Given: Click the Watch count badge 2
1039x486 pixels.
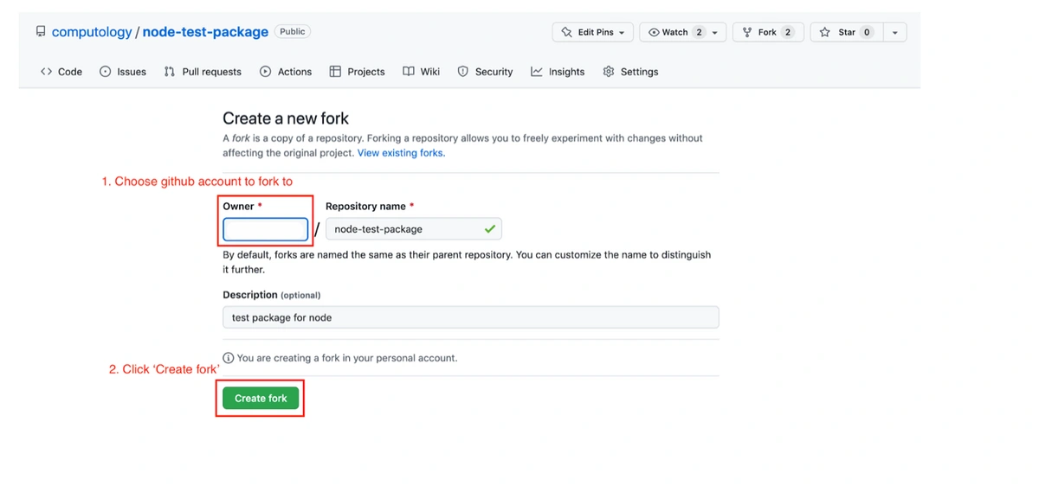Looking at the screenshot, I should [699, 32].
